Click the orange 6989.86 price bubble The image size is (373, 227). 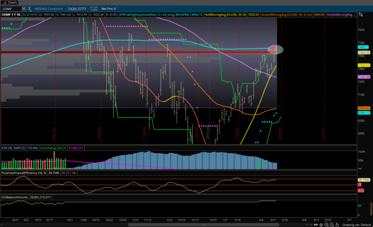click(364, 108)
